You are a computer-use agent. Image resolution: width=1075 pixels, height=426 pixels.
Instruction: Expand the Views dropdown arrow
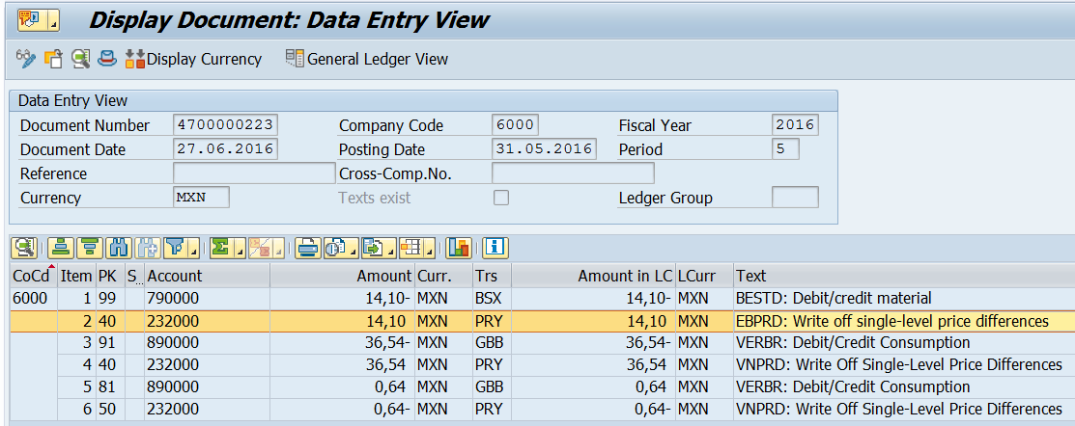[x=353, y=247]
